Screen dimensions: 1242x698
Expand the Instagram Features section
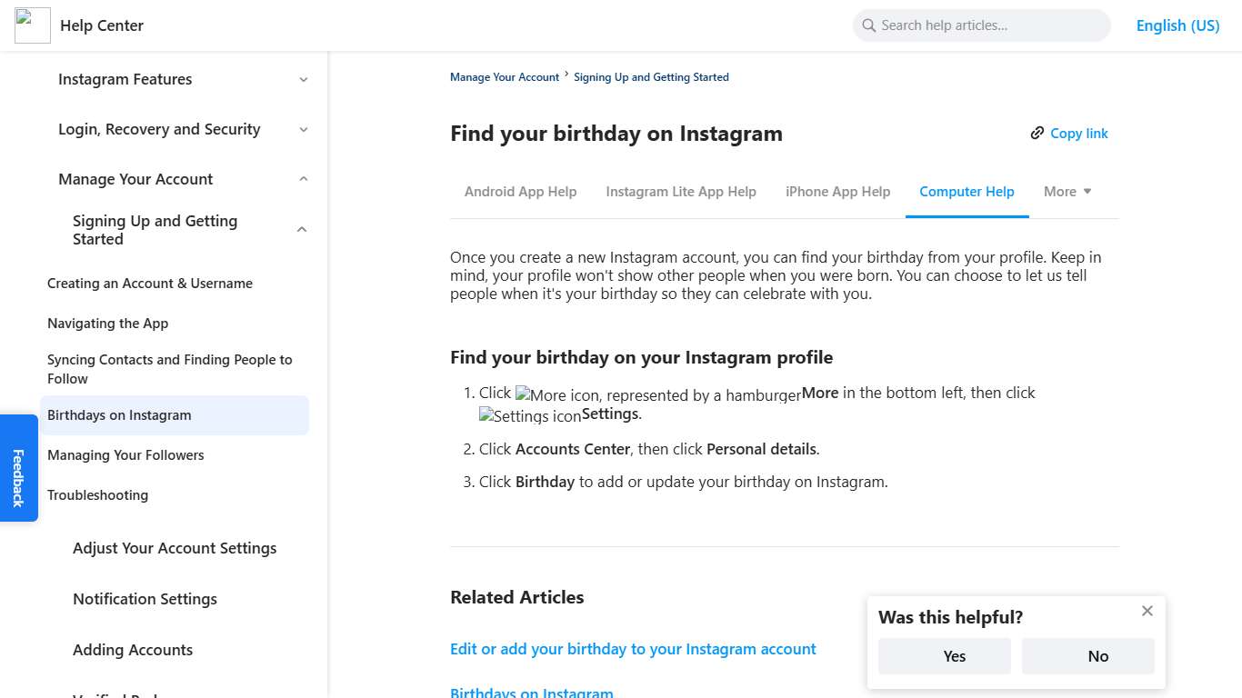click(x=303, y=79)
